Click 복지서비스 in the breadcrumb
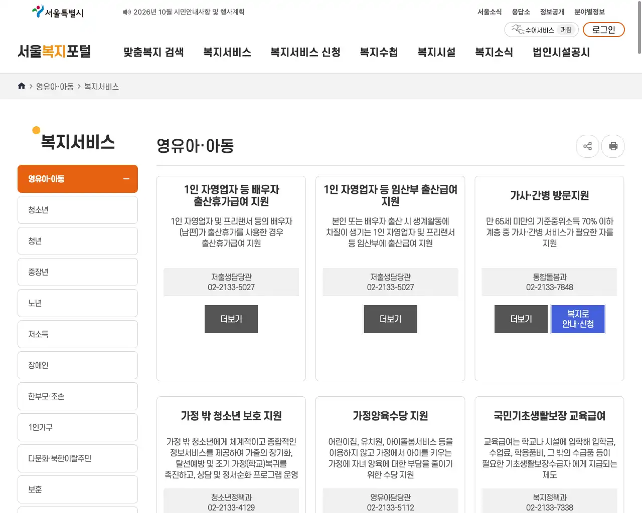The width and height of the screenshot is (642, 513). tap(101, 87)
